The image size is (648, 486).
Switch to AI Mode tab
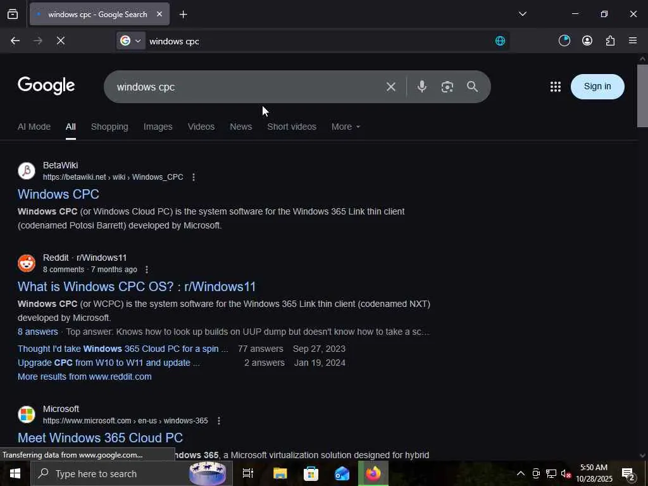(34, 127)
